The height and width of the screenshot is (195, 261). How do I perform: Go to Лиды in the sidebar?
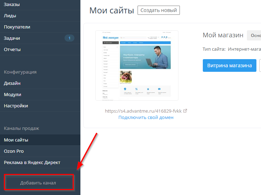(x=10, y=16)
